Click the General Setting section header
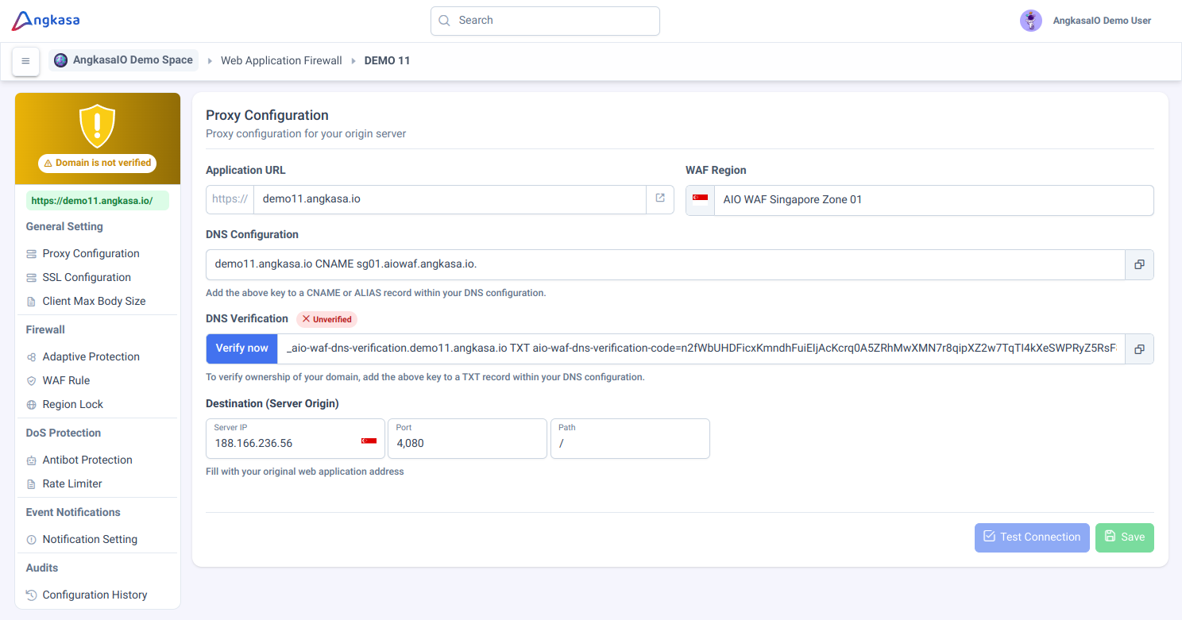The image size is (1182, 620). click(x=64, y=226)
